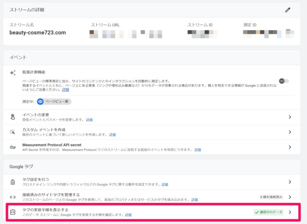Open the 詳細 link under Measurement Protocol API secret

[x=198, y=150]
